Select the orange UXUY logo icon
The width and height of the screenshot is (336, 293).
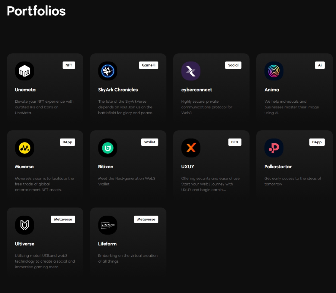(191, 148)
